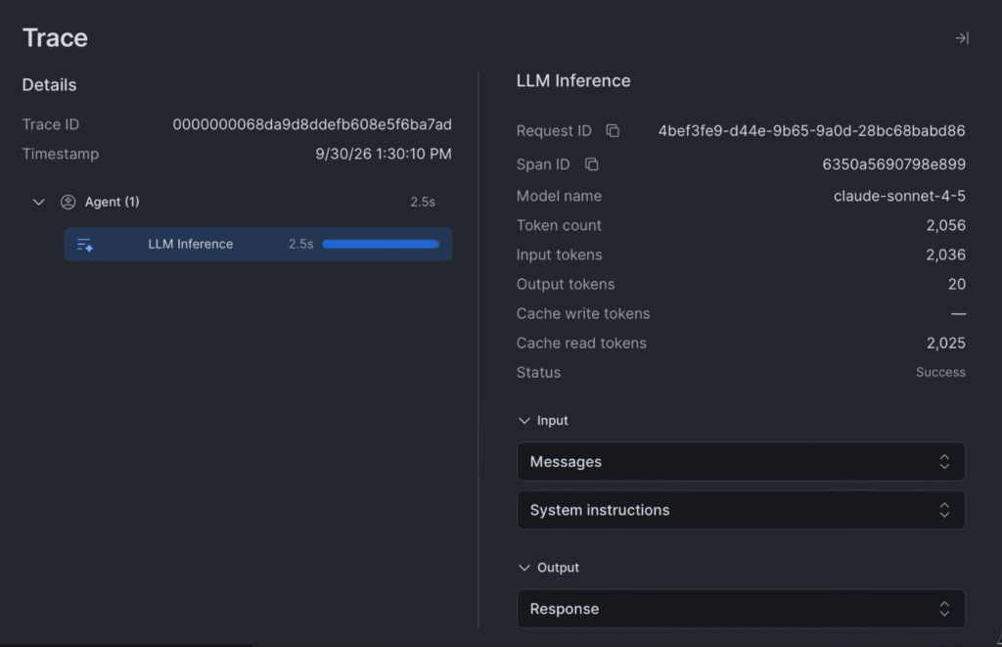
Task: Click the Cache write tokens label
Action: pos(583,314)
